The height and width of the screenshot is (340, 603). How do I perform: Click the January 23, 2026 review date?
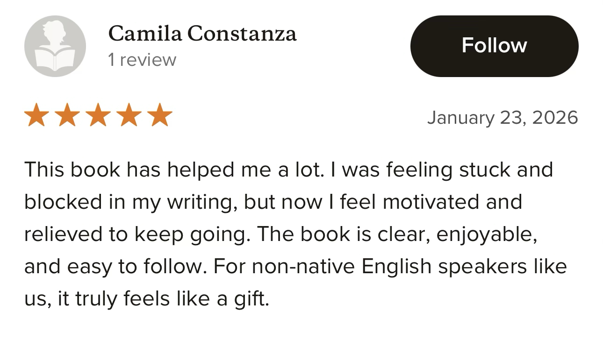[502, 117]
